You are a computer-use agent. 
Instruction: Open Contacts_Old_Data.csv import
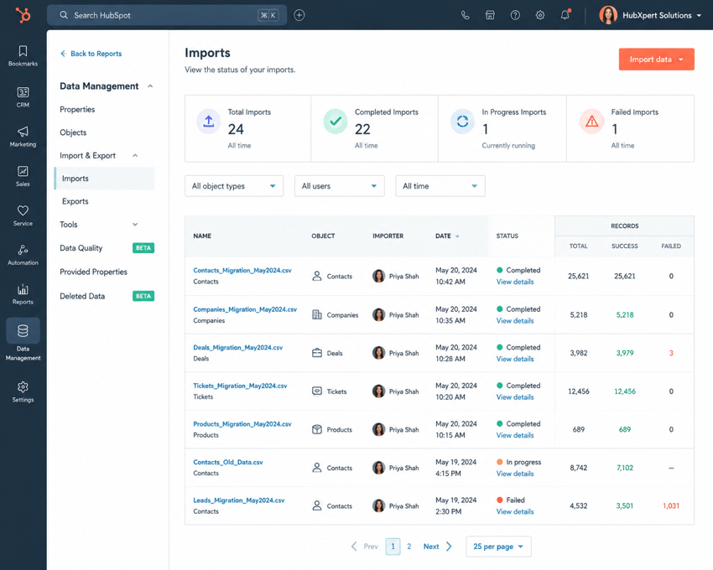228,462
